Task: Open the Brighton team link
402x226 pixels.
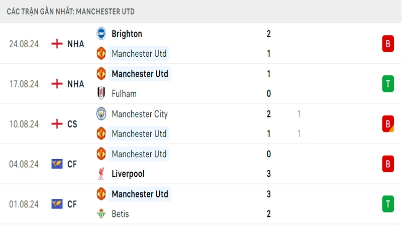Action: coord(127,34)
